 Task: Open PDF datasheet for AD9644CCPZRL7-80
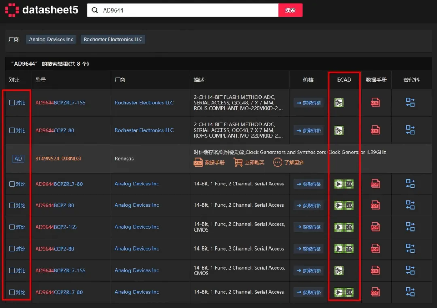click(375, 292)
